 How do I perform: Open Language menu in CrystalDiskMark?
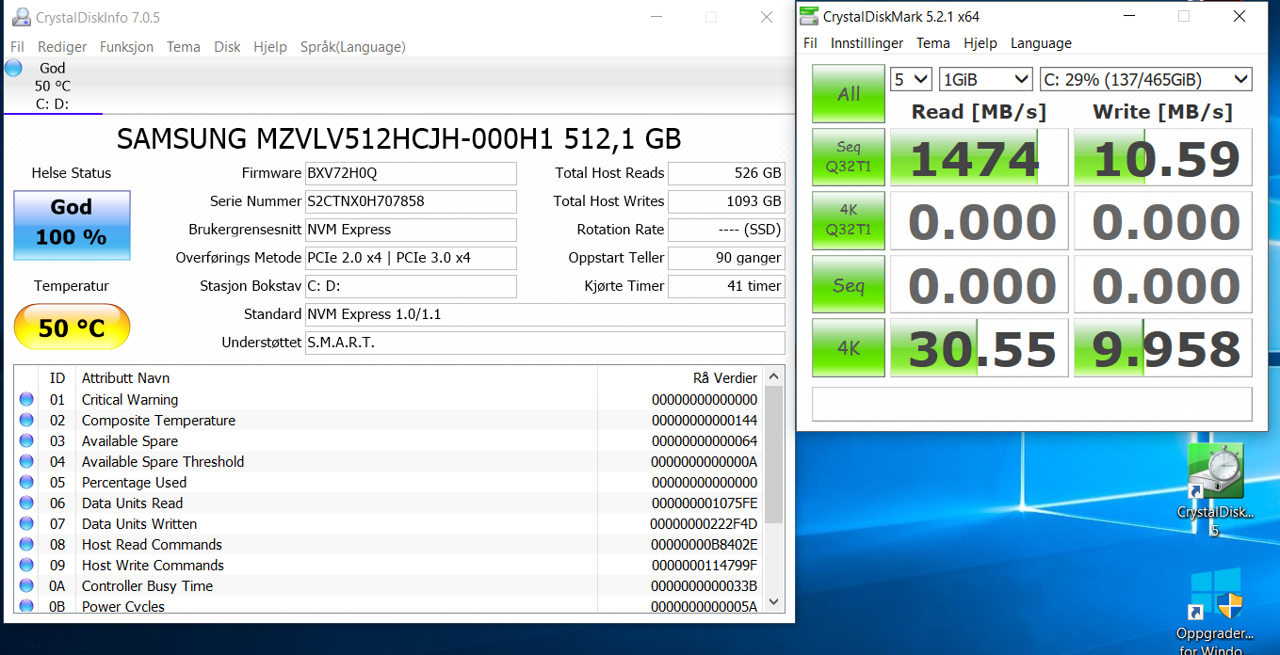coord(1041,43)
